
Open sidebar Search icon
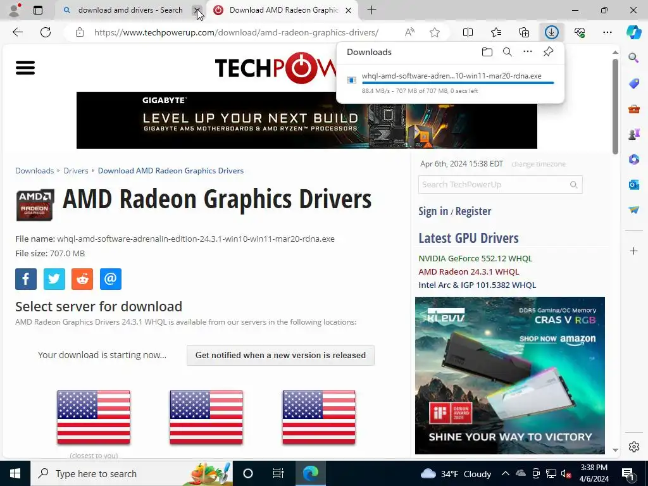point(633,58)
